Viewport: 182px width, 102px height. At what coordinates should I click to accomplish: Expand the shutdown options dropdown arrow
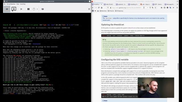click(37, 9)
